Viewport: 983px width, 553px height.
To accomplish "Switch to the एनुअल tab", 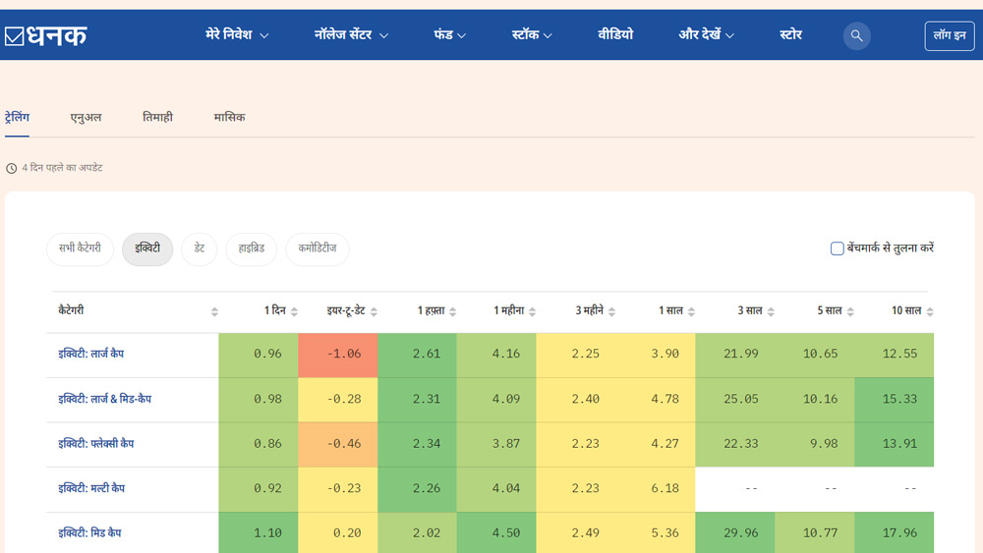I will 86,117.
